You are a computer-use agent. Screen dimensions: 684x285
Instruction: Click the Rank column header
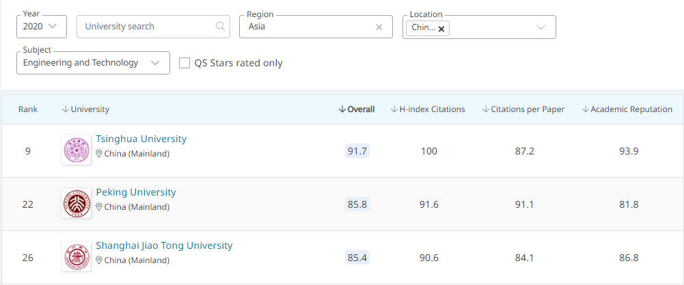tap(28, 109)
